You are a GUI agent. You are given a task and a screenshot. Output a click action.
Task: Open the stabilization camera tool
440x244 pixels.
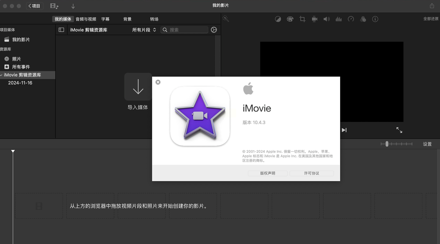point(314,19)
